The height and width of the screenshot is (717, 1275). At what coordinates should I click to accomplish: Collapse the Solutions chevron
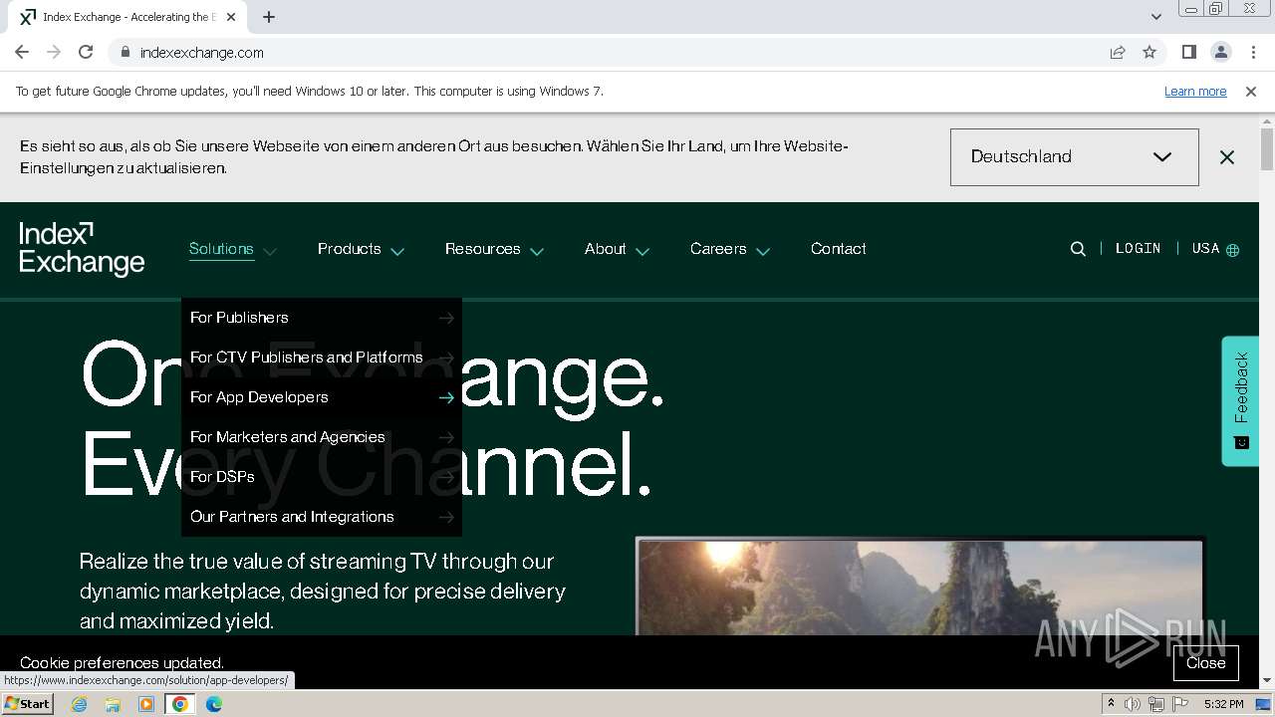270,251
